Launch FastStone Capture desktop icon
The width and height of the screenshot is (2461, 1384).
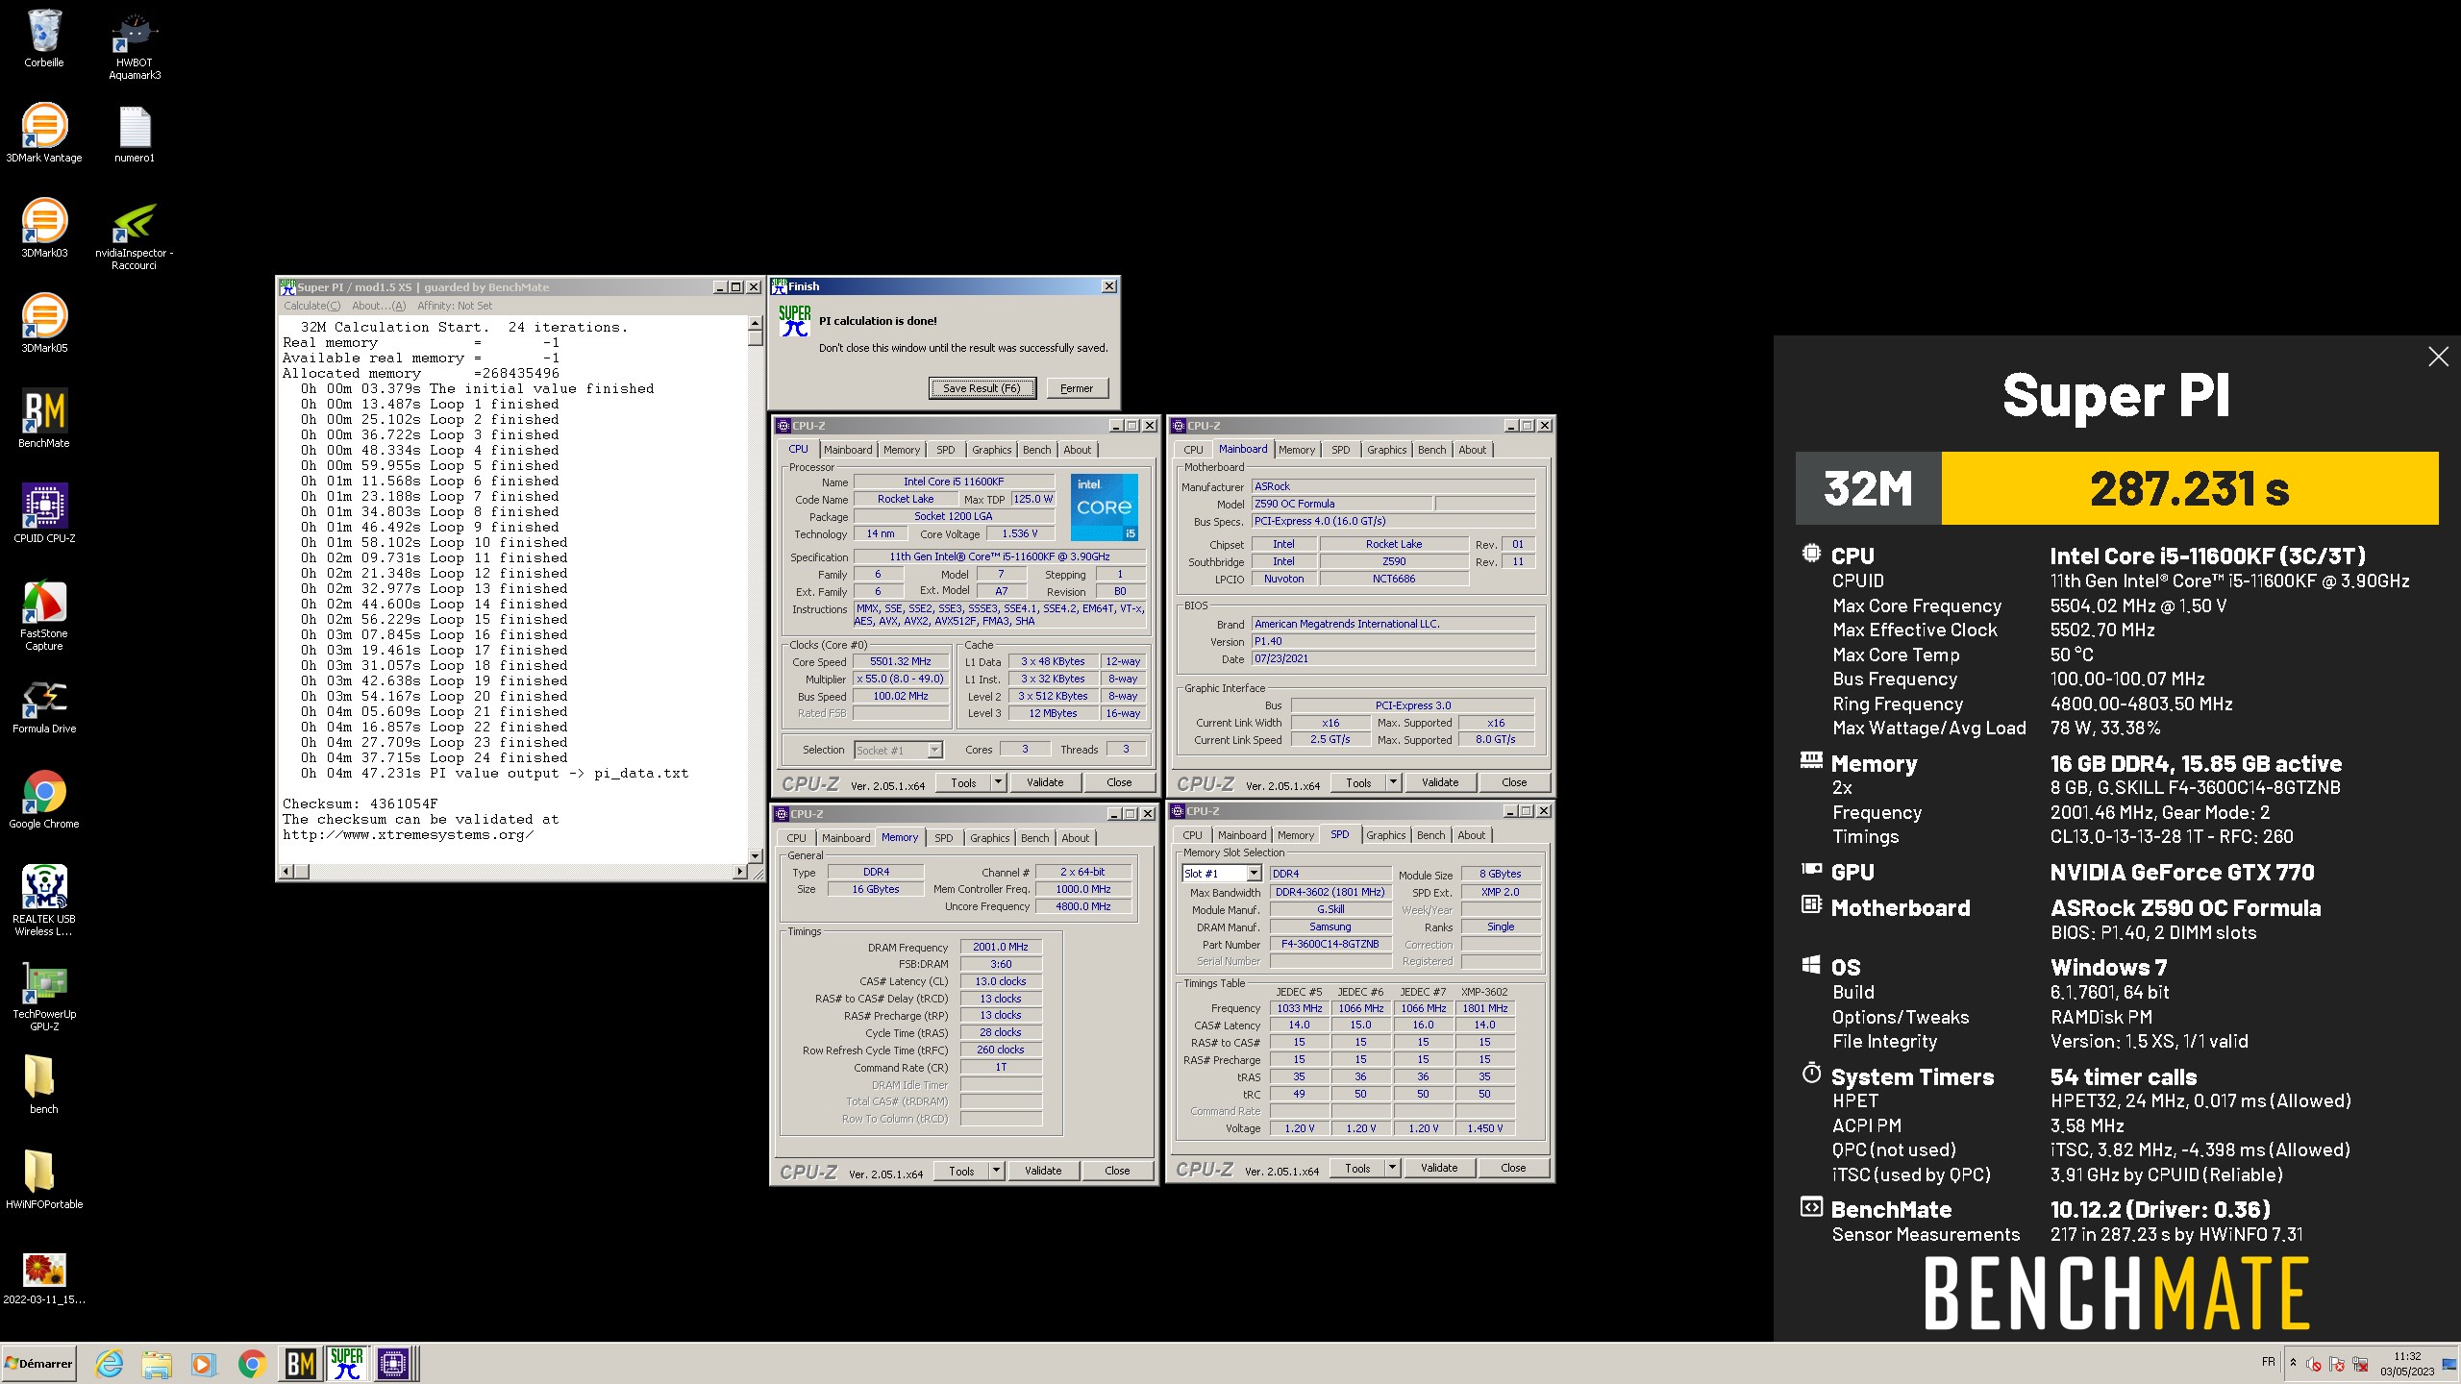click(44, 616)
